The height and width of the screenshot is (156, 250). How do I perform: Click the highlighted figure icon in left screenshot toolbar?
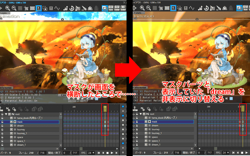[x=38, y=8]
